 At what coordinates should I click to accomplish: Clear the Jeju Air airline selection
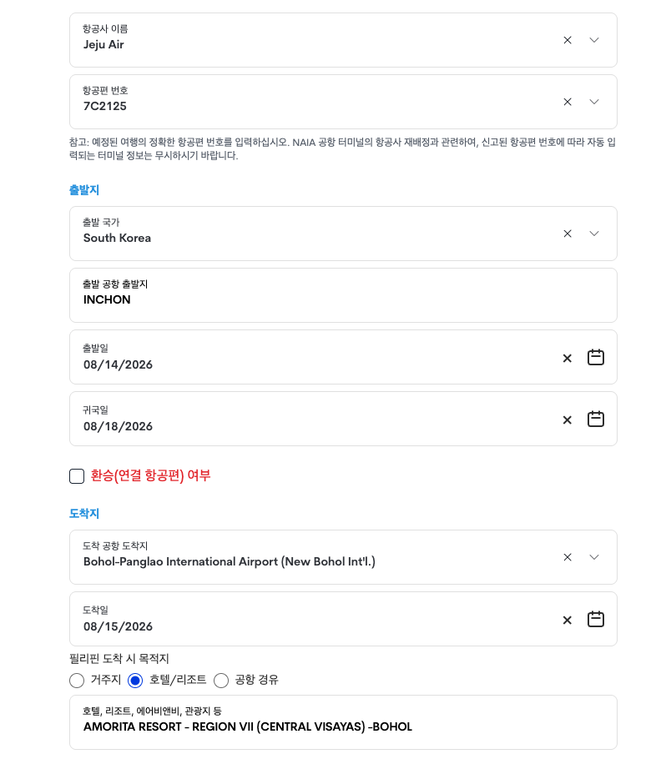point(568,40)
